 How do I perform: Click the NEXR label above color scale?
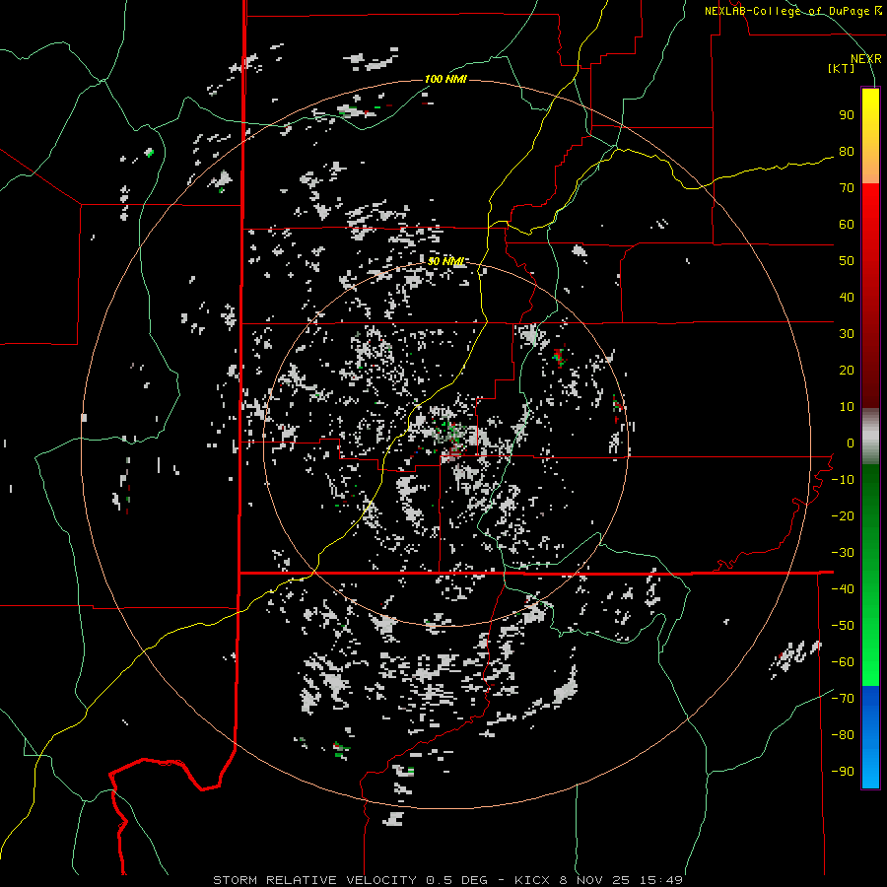(866, 59)
